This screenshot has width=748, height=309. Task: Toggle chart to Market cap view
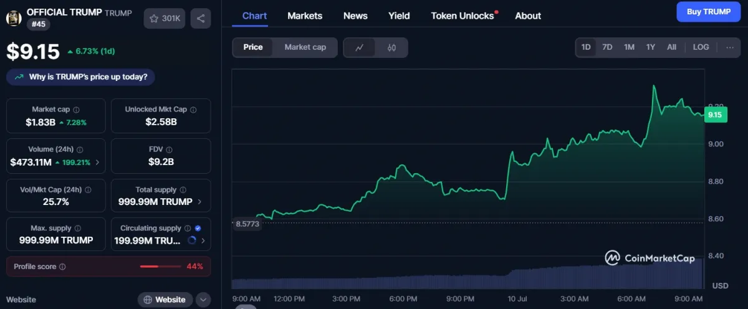point(305,47)
